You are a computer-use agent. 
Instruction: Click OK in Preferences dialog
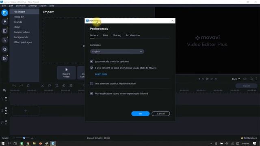(141, 114)
